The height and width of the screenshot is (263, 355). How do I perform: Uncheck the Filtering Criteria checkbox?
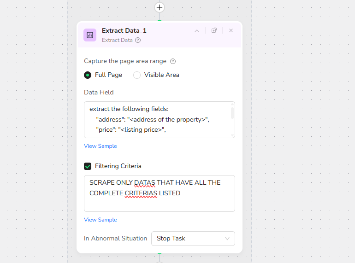click(88, 166)
